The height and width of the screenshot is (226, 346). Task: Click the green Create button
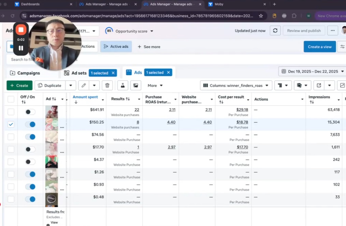click(19, 85)
